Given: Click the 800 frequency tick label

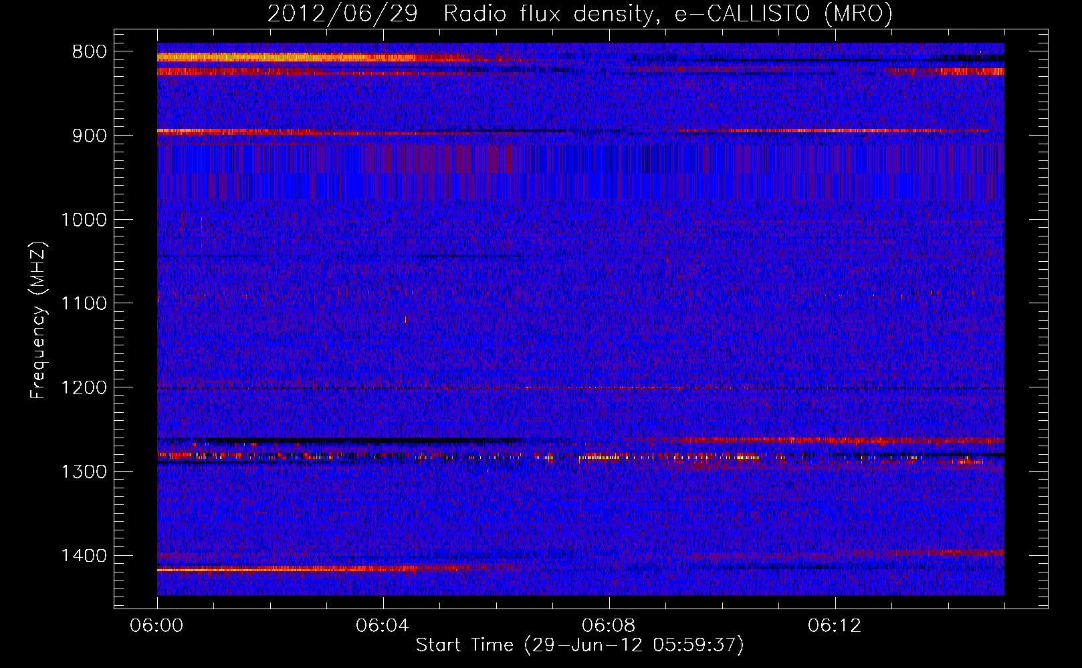Looking at the screenshot, I should 90,52.
